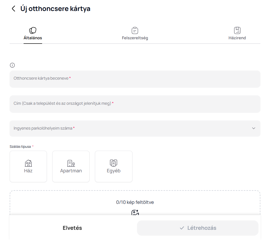The height and width of the screenshot is (241, 277).
Task: Click the Házirend bookmark icon
Action: pos(237,30)
